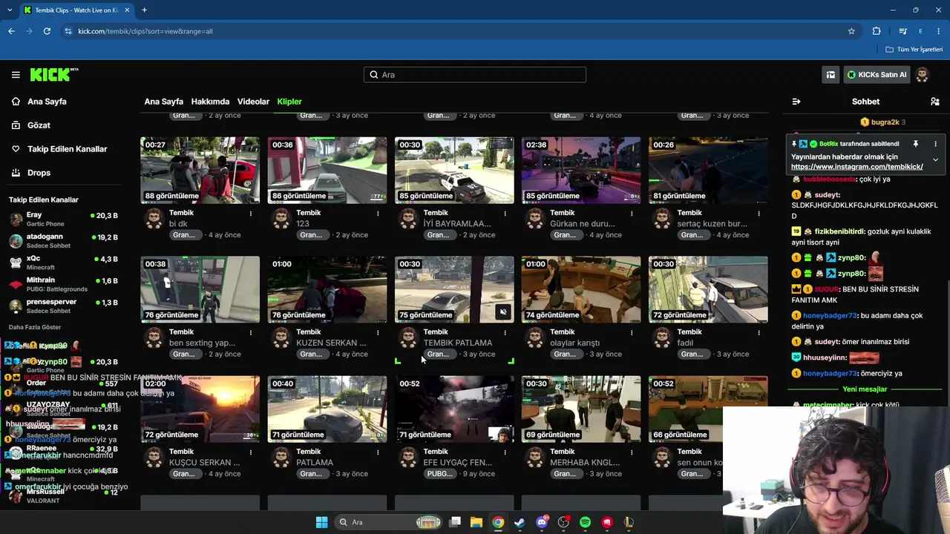This screenshot has height=534, width=950.
Task: Click the Kick search field 'Ara'
Action: tap(475, 75)
